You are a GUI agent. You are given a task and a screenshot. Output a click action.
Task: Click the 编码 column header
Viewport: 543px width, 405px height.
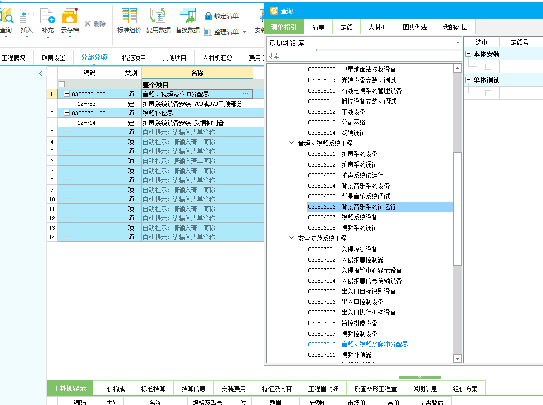pyautogui.click(x=89, y=73)
